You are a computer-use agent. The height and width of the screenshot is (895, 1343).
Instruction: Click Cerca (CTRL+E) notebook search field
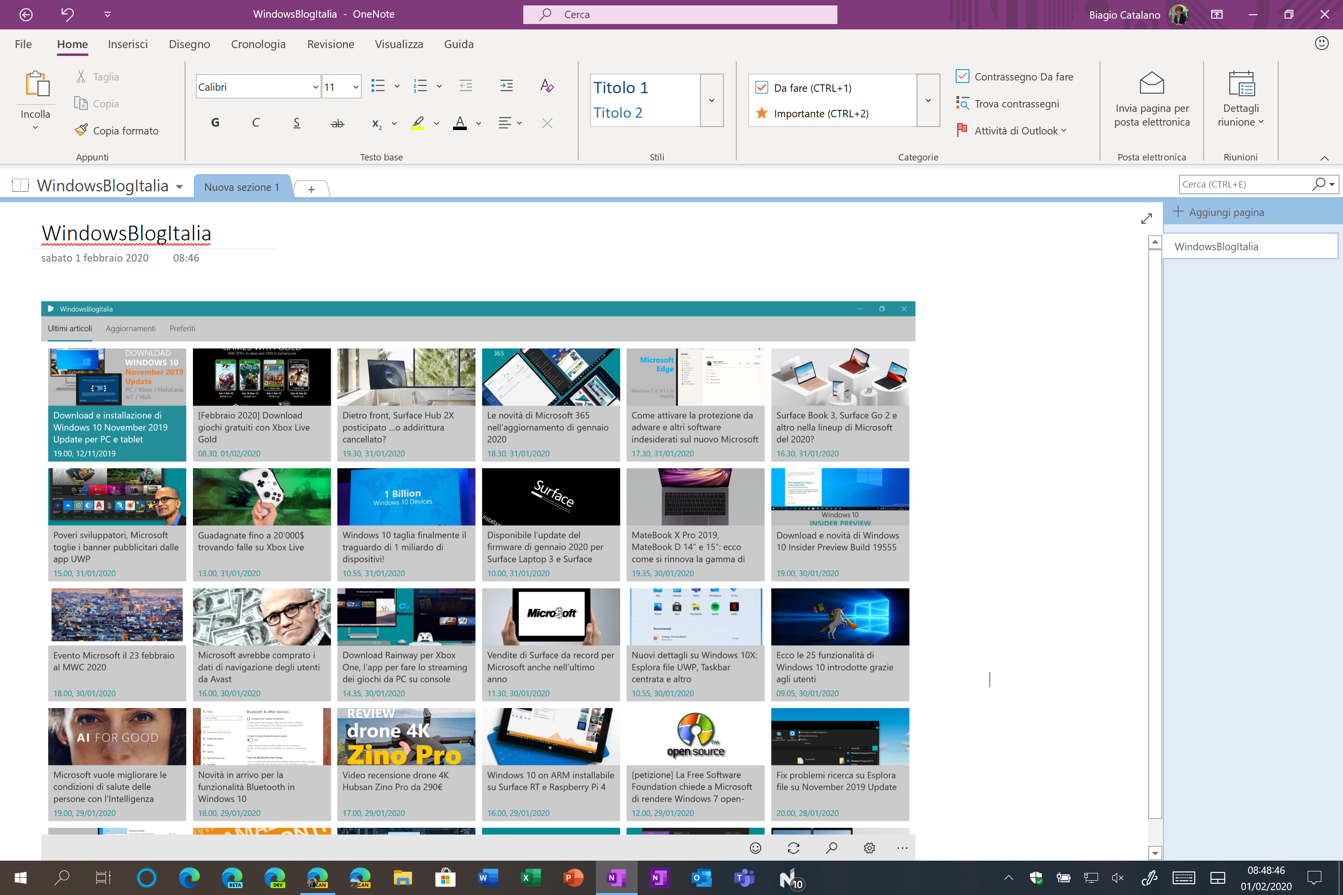click(x=1246, y=184)
